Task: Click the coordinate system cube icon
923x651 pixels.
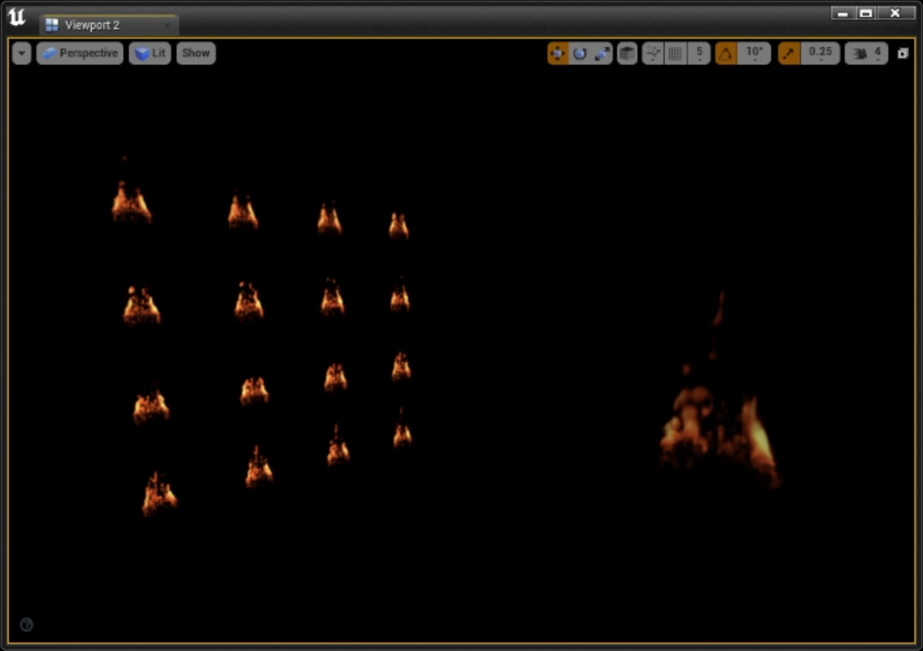Action: [627, 53]
